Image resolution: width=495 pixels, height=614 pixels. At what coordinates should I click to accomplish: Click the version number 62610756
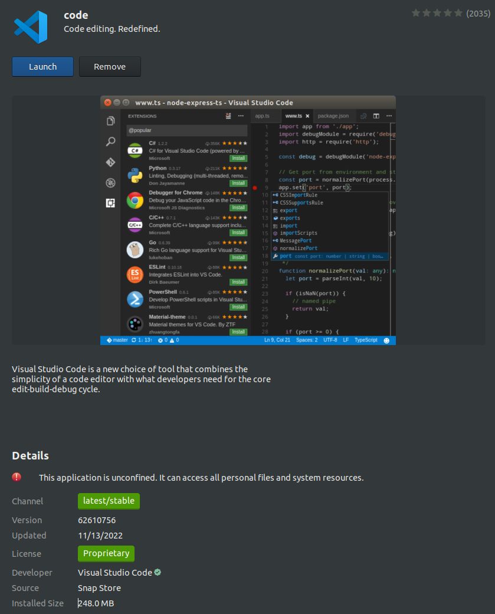(x=97, y=520)
